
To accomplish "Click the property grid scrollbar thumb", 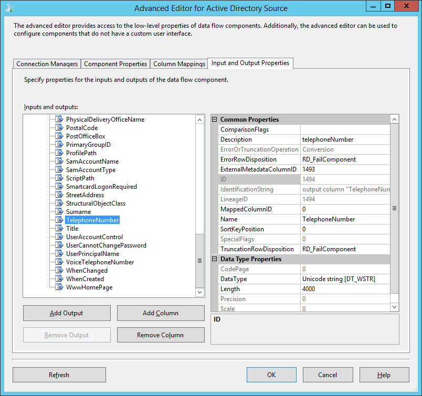I will (x=394, y=209).
